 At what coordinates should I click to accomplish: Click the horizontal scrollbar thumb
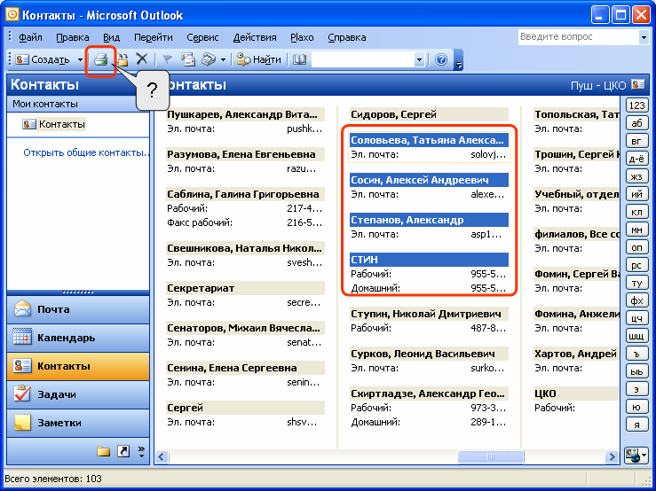491,456
